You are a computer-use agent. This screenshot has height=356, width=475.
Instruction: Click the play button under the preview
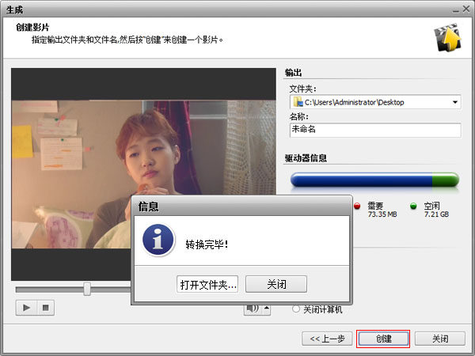pyautogui.click(x=26, y=308)
